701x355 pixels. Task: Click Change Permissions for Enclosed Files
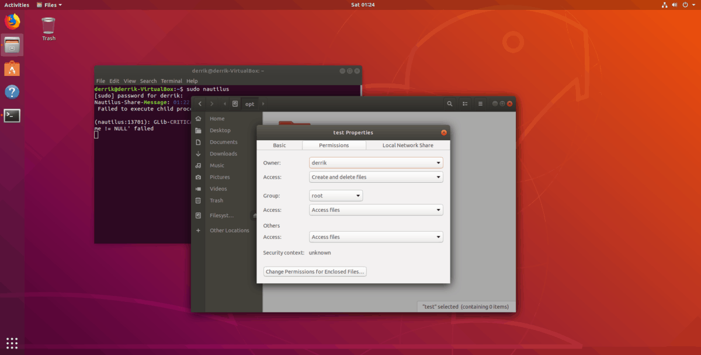(315, 272)
